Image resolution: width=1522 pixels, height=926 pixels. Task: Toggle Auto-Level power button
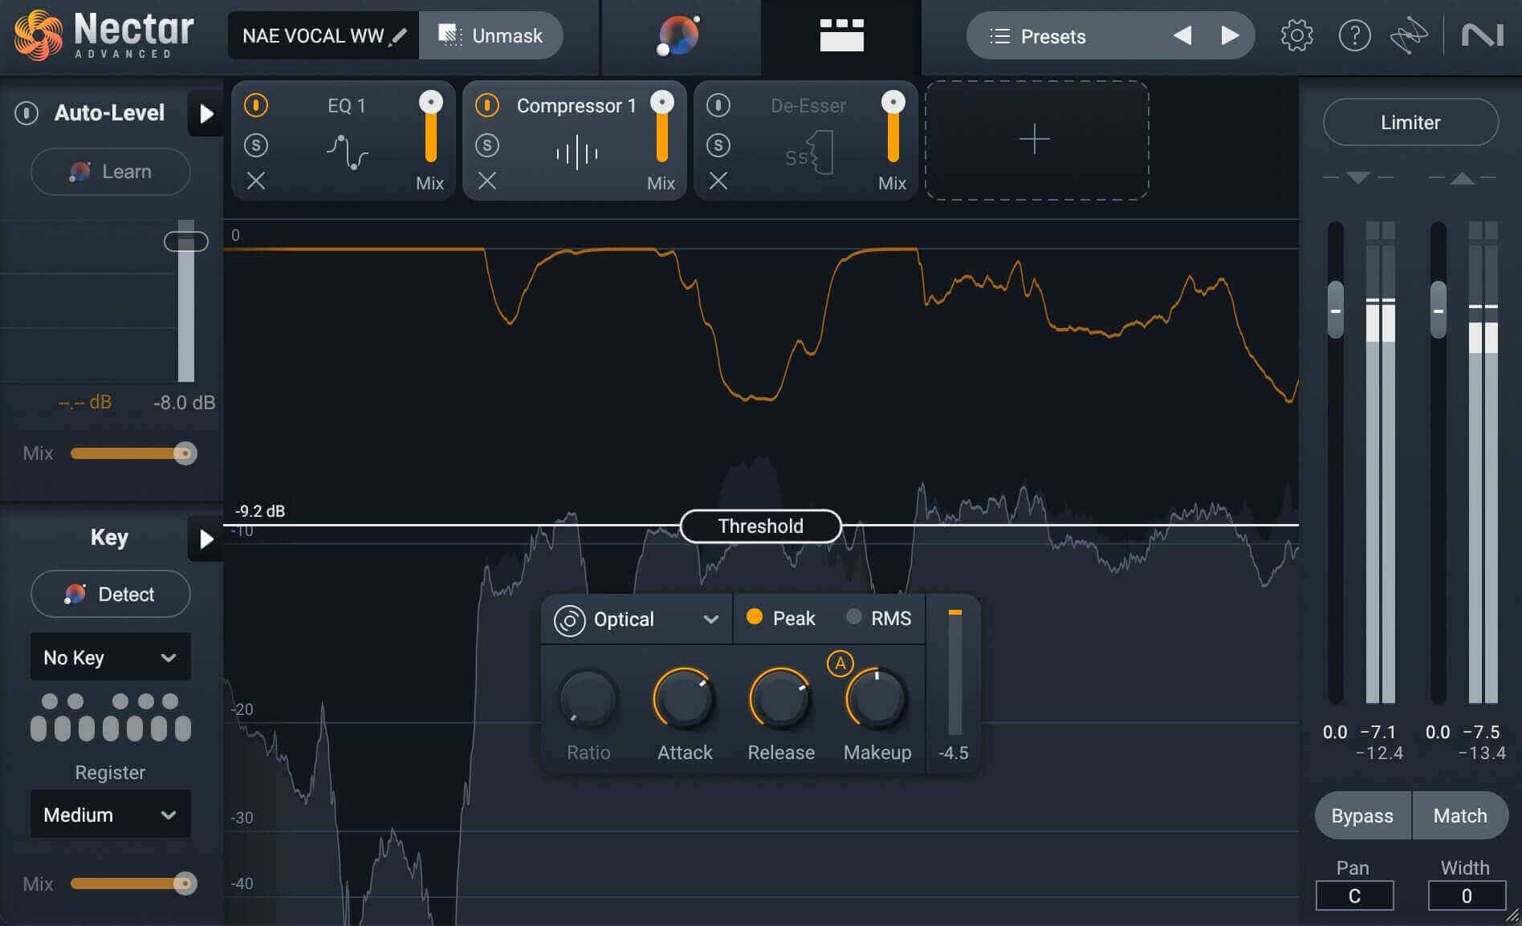tap(26, 113)
